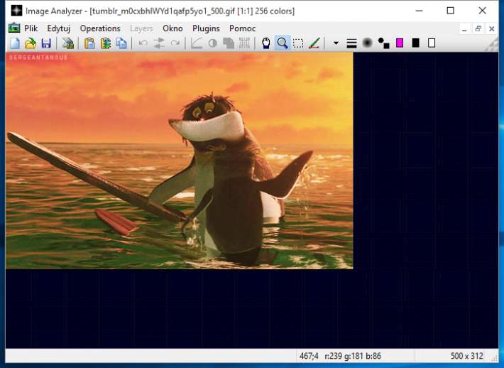The image size is (504, 368).
Task: Restore the inner document window
Action: coord(478,29)
